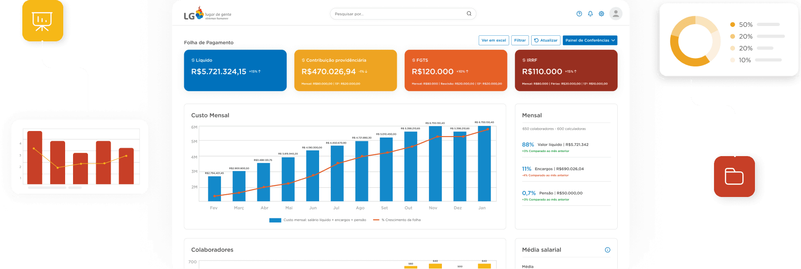The image size is (801, 269).
Task: Click into the Pesquisar por search field
Action: (x=398, y=14)
